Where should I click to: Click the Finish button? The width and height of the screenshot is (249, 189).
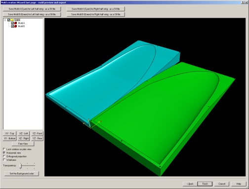205,184
